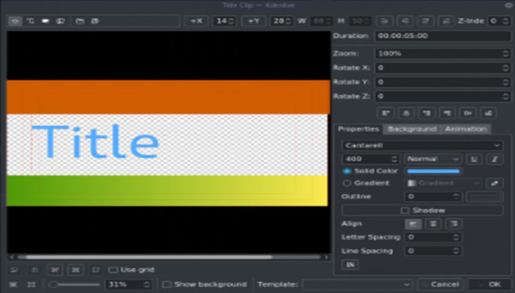
Task: Click the Y position value field showing 28
Action: (x=281, y=21)
